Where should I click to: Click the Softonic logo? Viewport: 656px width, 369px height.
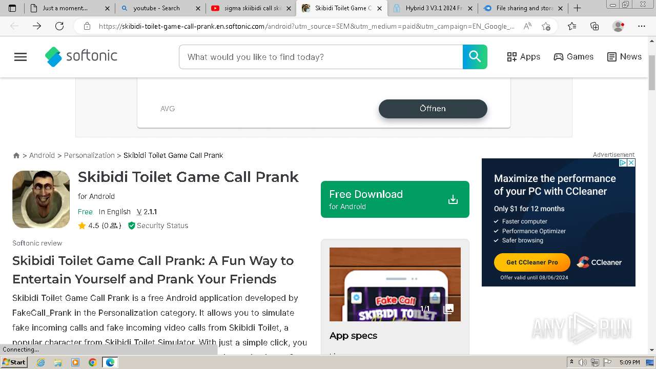pyautogui.click(x=81, y=56)
